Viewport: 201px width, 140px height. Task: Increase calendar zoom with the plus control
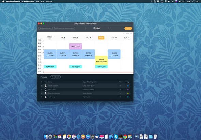click(131, 33)
